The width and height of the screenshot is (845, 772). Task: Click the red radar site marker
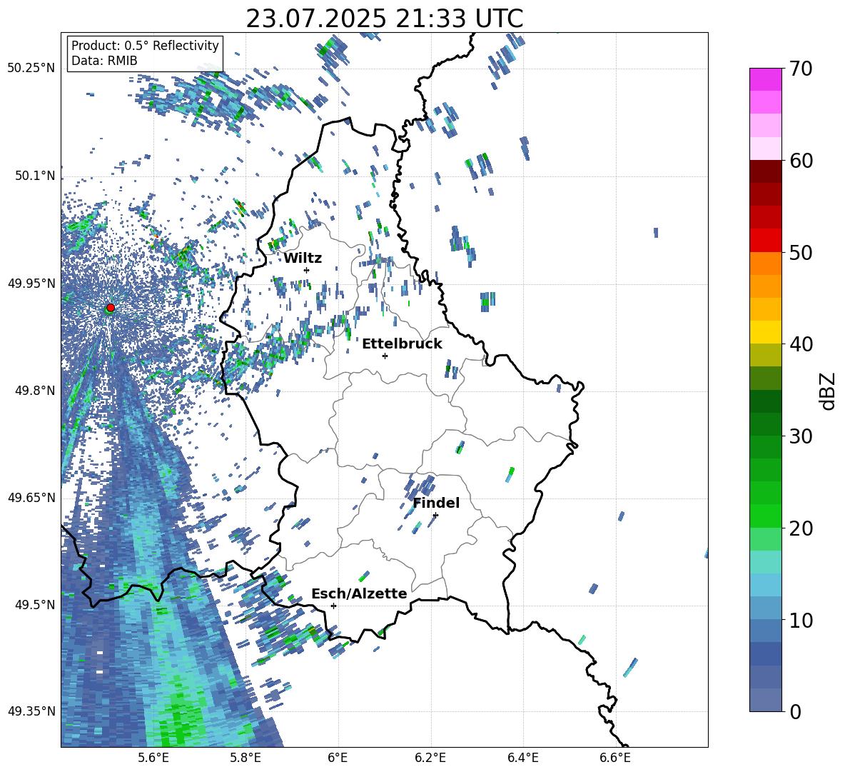point(111,308)
